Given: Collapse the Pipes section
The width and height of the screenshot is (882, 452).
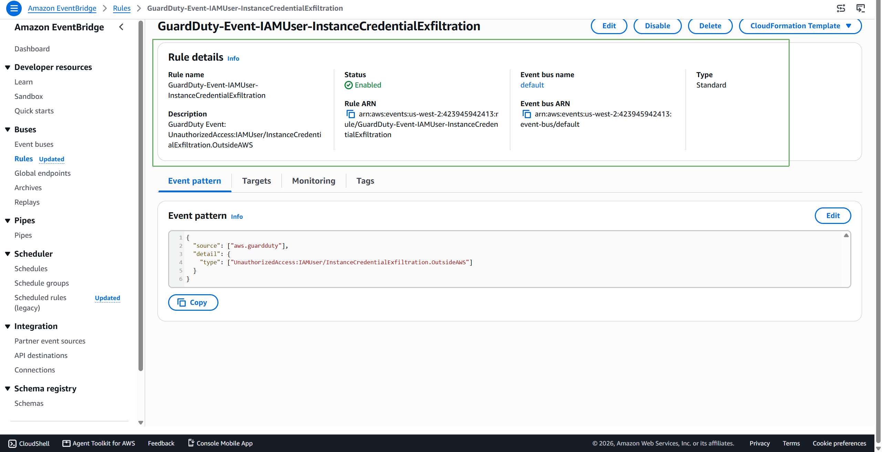Looking at the screenshot, I should pos(8,220).
